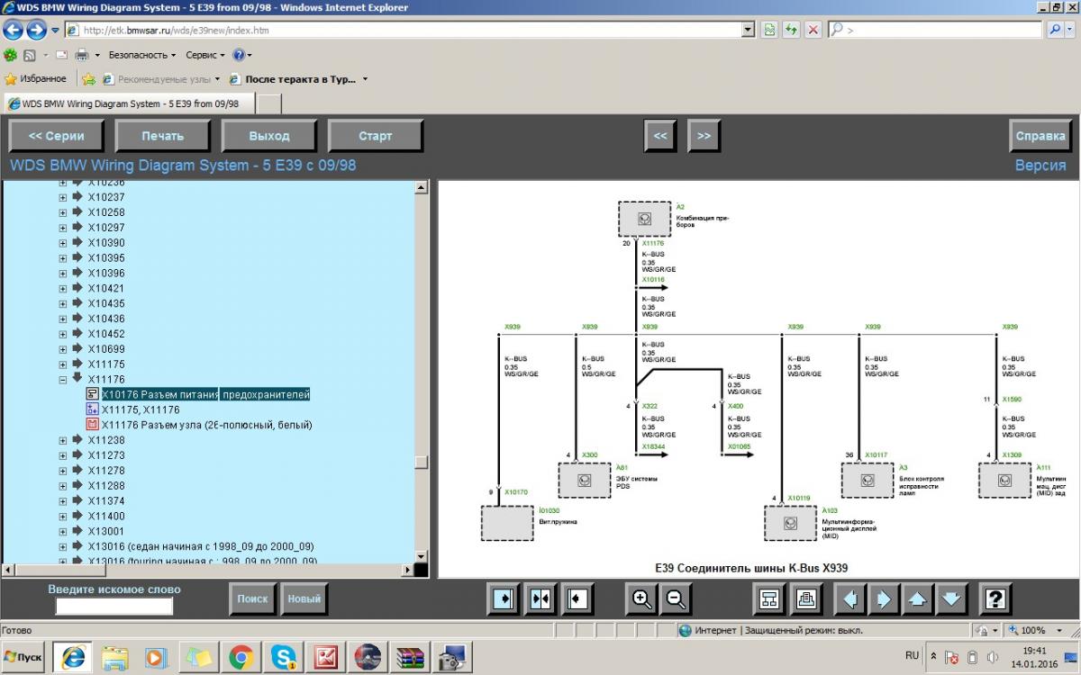Expand the X11238 tree node
The width and height of the screenshot is (1081, 675).
coord(63,440)
